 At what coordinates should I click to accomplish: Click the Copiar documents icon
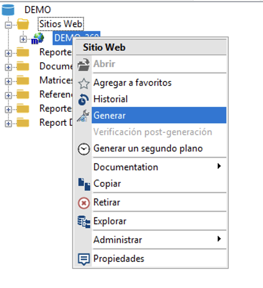click(x=84, y=184)
